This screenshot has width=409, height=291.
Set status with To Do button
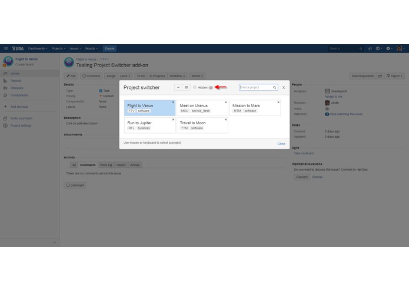coord(141,76)
